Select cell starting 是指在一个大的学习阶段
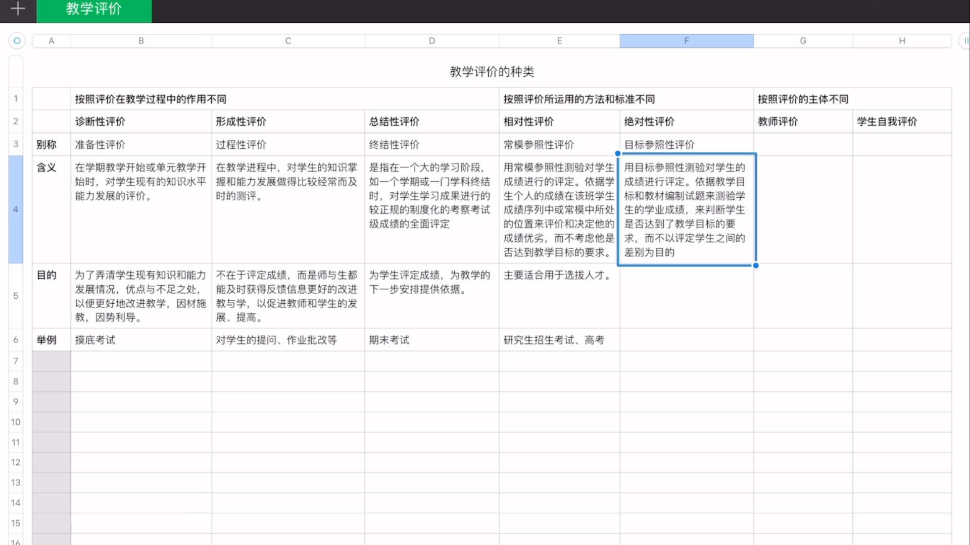This screenshot has width=970, height=545. pos(432,209)
